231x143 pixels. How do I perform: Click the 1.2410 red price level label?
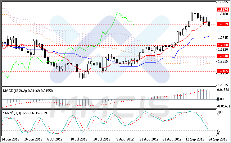[223, 56]
